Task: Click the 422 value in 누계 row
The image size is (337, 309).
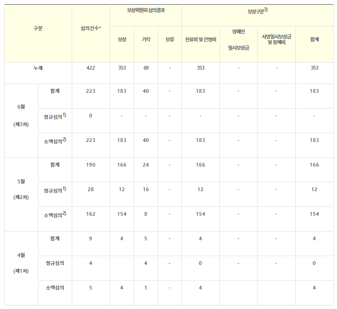Action: pos(91,68)
